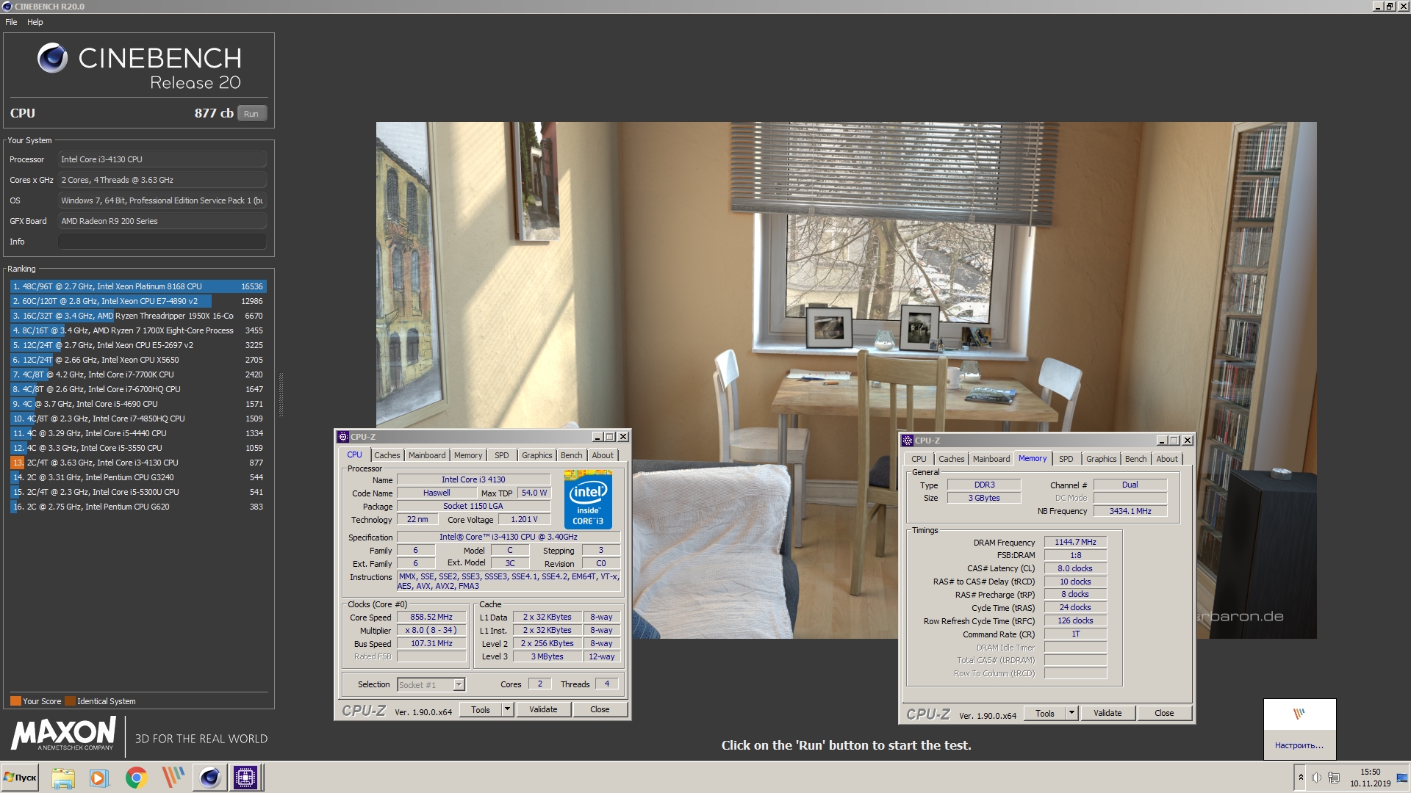Open media player icon in taskbar
This screenshot has height=793, width=1411.
click(99, 778)
